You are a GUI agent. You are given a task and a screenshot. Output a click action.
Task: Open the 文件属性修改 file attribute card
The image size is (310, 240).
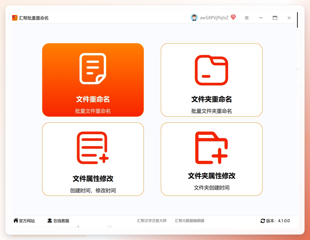tap(93, 159)
